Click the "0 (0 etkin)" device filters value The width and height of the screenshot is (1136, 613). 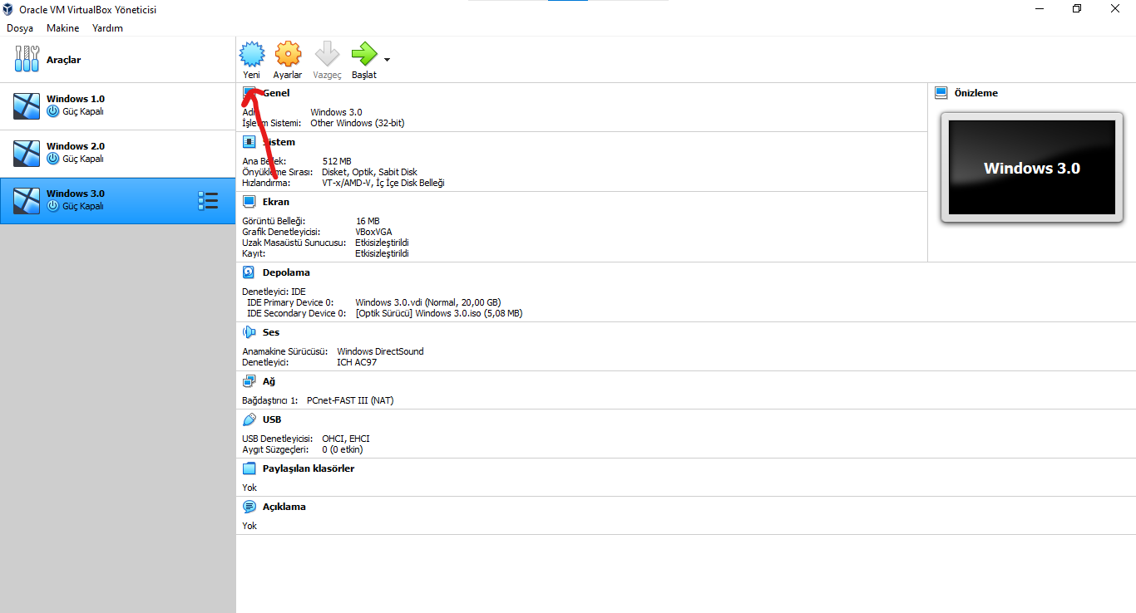tap(343, 449)
